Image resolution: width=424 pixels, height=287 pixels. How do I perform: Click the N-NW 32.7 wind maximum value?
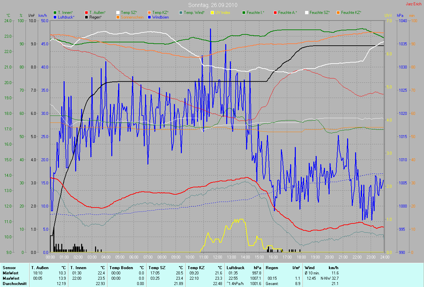[329, 278]
